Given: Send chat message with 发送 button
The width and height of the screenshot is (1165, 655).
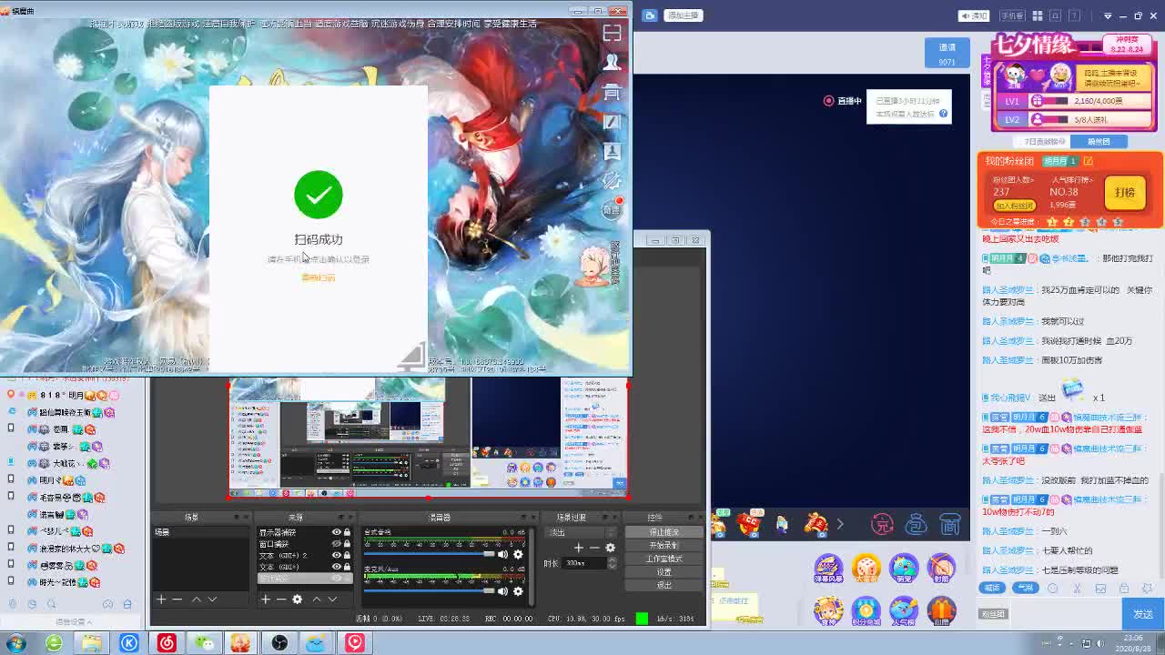Looking at the screenshot, I should click(x=1143, y=614).
